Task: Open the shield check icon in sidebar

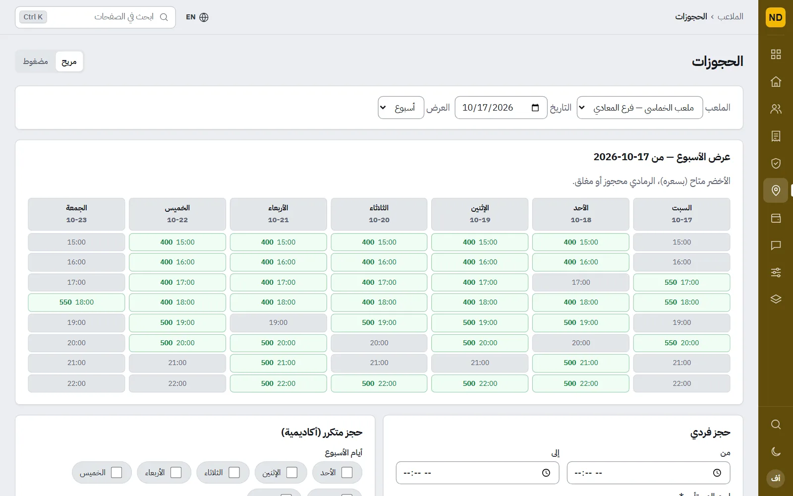Action: pos(776,163)
